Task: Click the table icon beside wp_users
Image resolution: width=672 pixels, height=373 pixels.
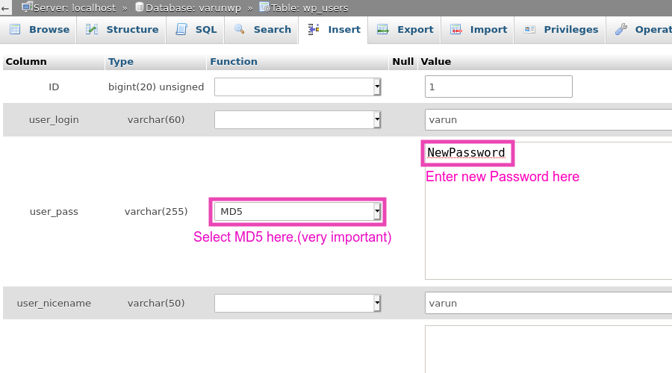Action: click(264, 7)
